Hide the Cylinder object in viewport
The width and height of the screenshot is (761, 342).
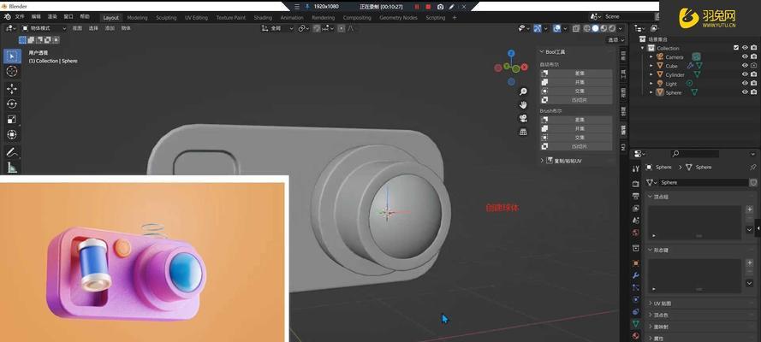745,74
